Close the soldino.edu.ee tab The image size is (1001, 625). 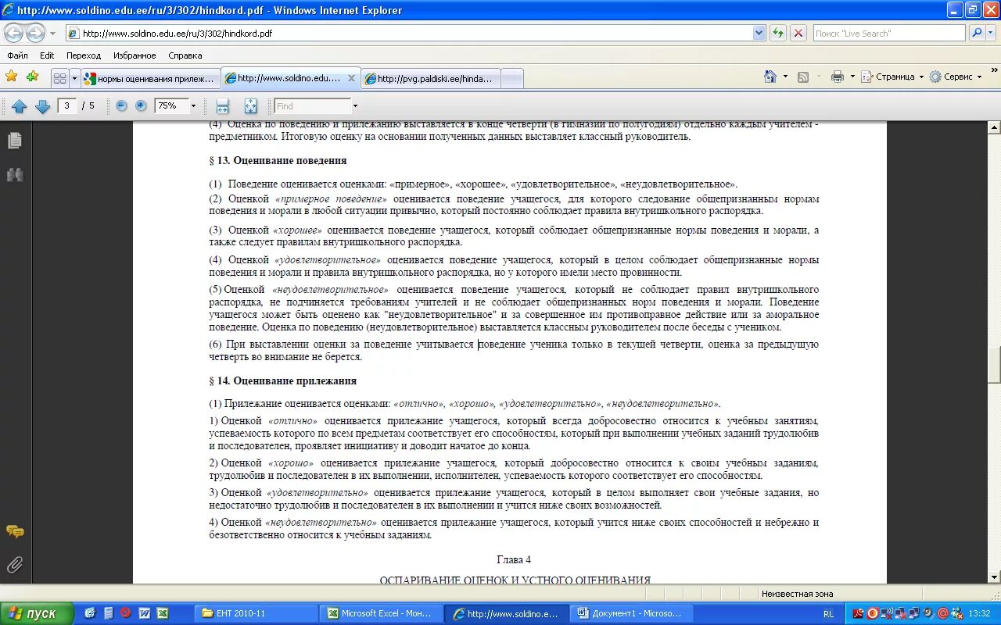click(351, 78)
